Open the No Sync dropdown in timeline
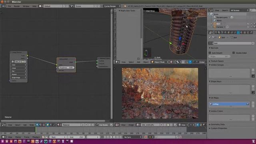256x144 pixels. [132, 137]
